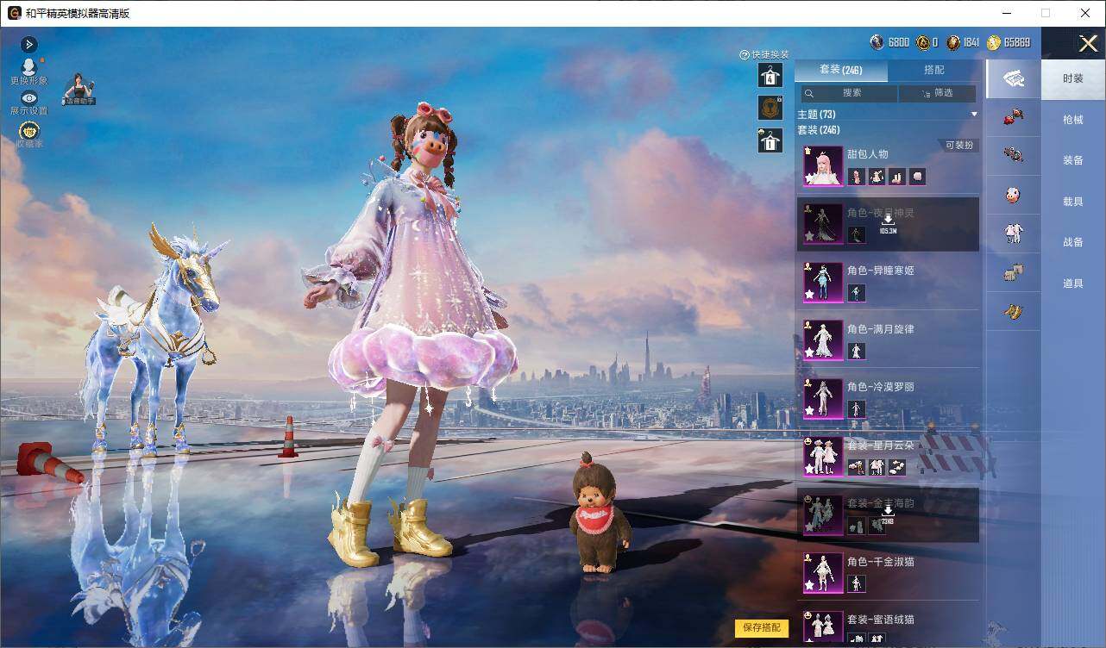Image resolution: width=1106 pixels, height=648 pixels.
Task: Select the golden shoes category icon
Action: [1013, 311]
